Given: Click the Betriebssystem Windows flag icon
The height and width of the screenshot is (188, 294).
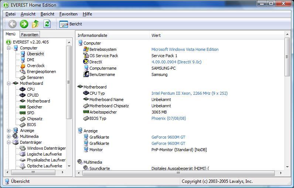Looking at the screenshot, I should coord(86,49).
